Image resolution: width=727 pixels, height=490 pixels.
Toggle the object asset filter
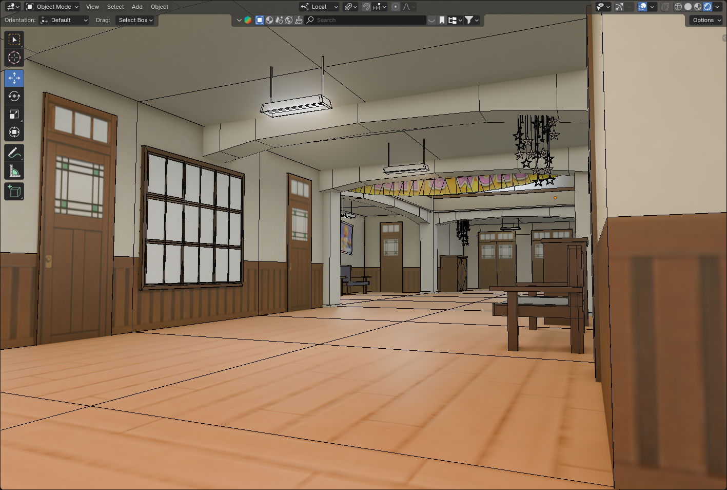click(x=260, y=20)
